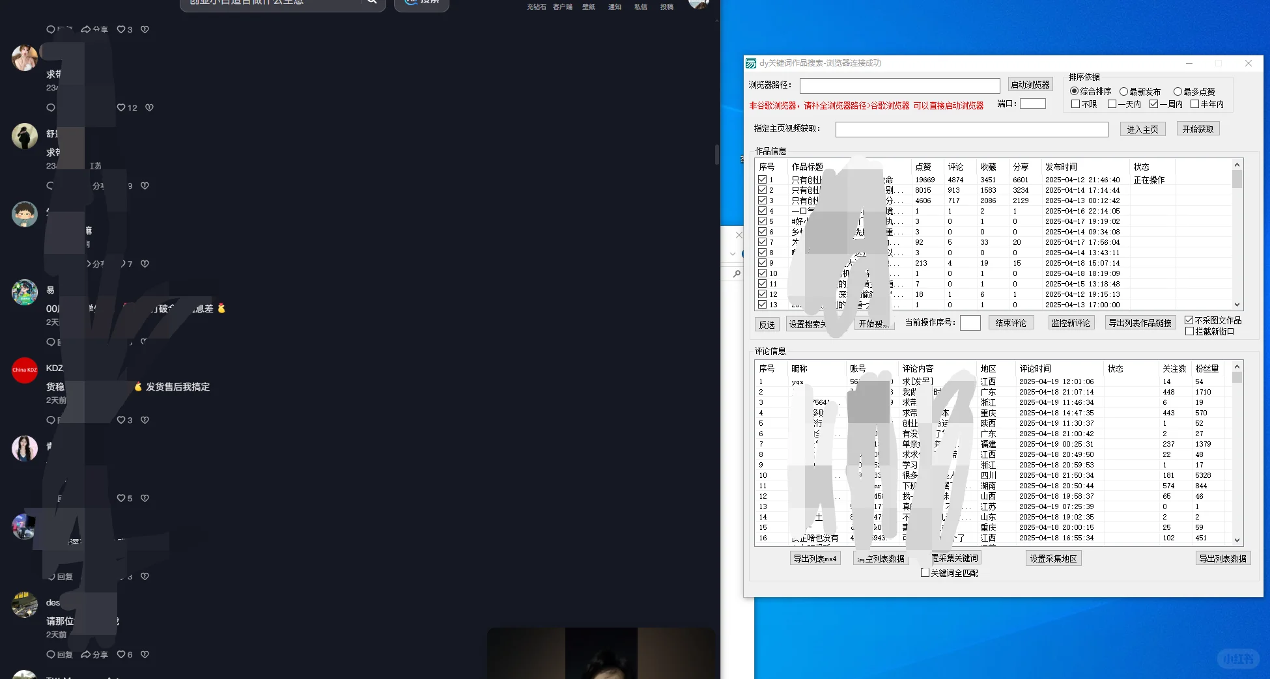Click the dy tool title bar icon
This screenshot has width=1270, height=679.
(751, 63)
